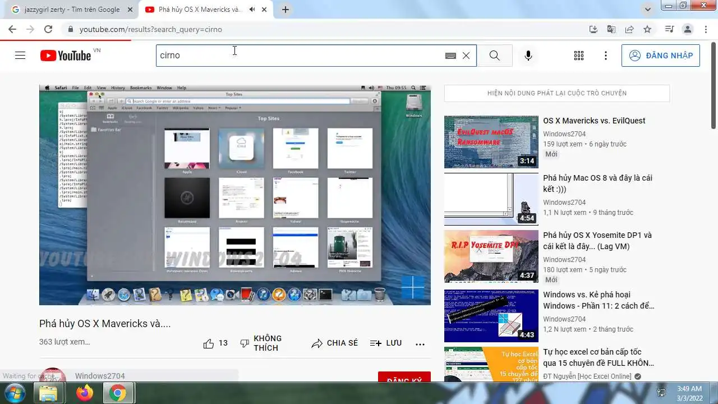
Task: Reload the current page
Action: 48,29
